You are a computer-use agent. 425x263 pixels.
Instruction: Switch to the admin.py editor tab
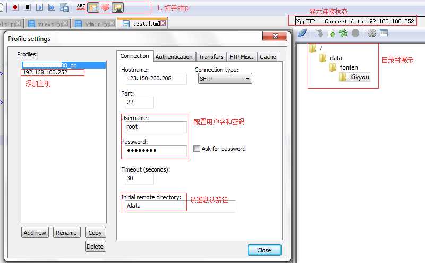[95, 23]
